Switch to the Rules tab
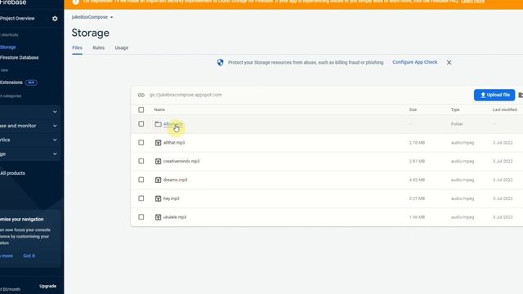 pos(98,47)
